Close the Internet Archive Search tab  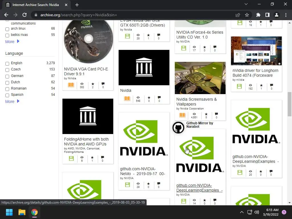66,5
